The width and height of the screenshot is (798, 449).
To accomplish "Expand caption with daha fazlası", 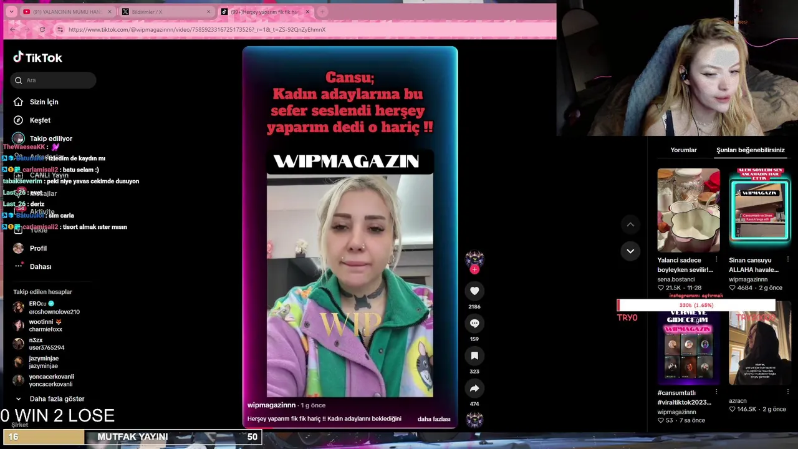I will [434, 419].
